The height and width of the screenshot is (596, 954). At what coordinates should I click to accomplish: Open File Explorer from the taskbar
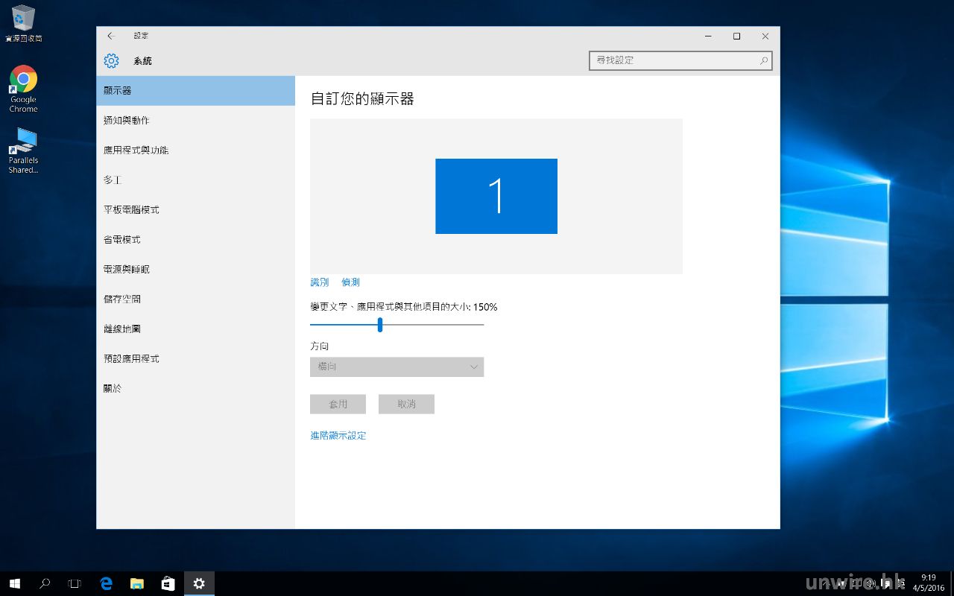point(137,583)
